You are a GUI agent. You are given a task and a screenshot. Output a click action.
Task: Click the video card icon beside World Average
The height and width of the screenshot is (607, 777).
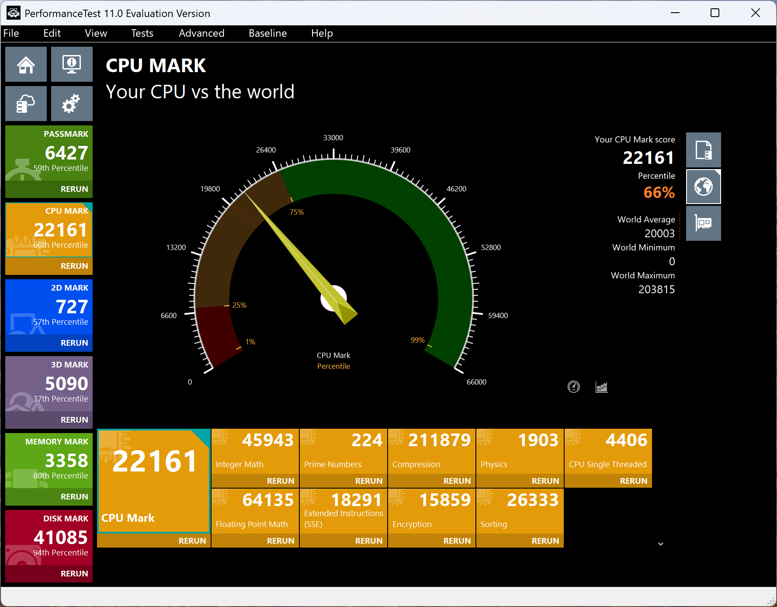click(703, 223)
